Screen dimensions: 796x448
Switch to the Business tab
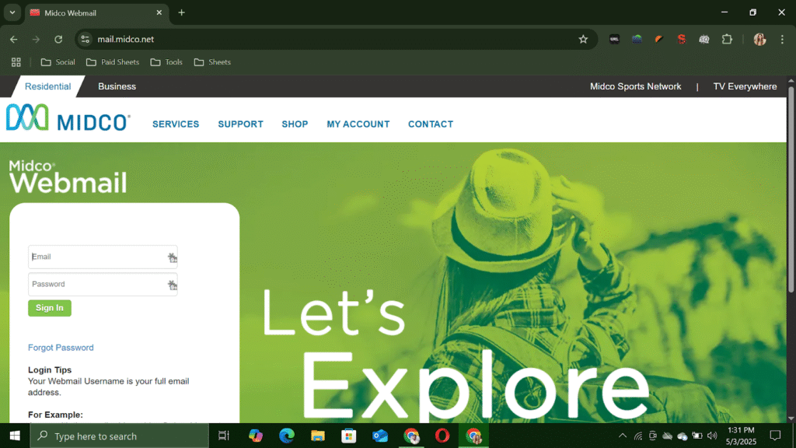coord(117,86)
